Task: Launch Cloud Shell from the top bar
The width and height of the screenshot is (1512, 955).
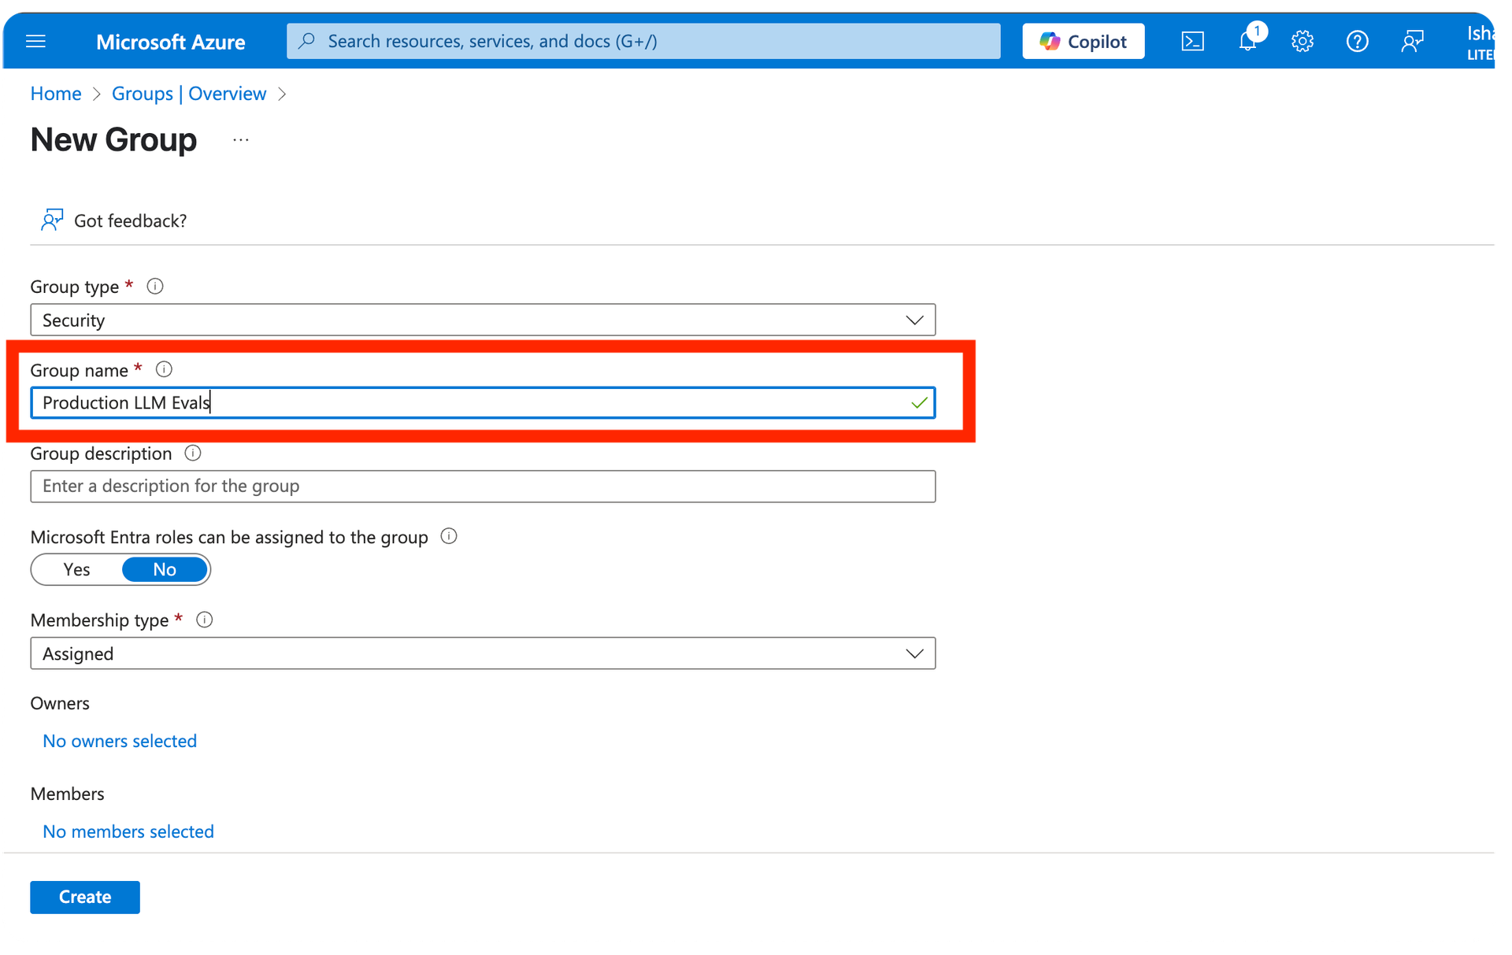Action: click(1192, 41)
